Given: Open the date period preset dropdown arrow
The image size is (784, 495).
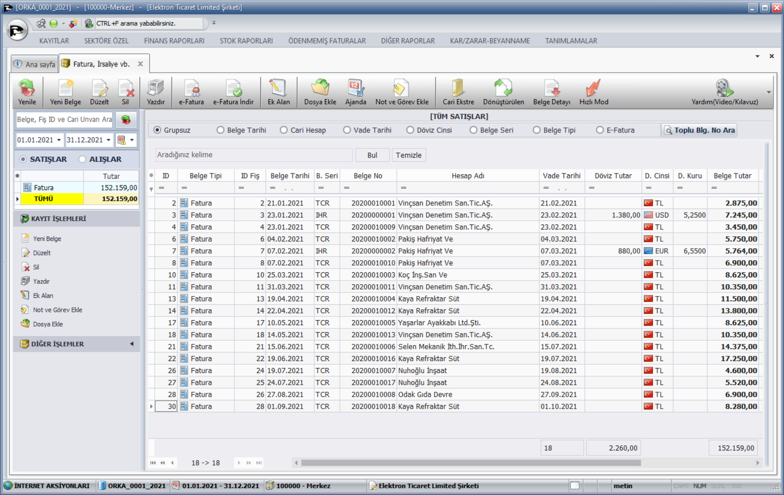Looking at the screenshot, I should pyautogui.click(x=132, y=140).
